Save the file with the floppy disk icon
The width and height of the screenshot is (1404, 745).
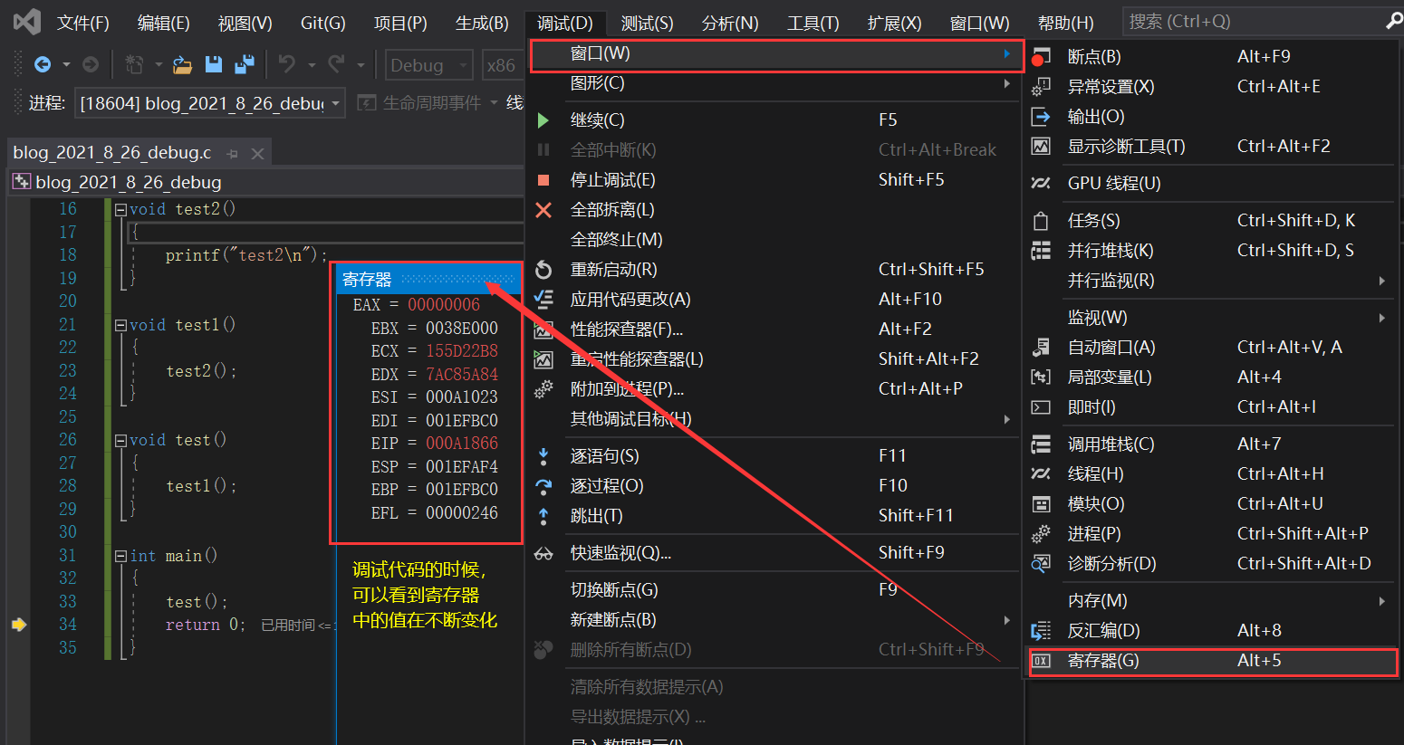(x=214, y=64)
